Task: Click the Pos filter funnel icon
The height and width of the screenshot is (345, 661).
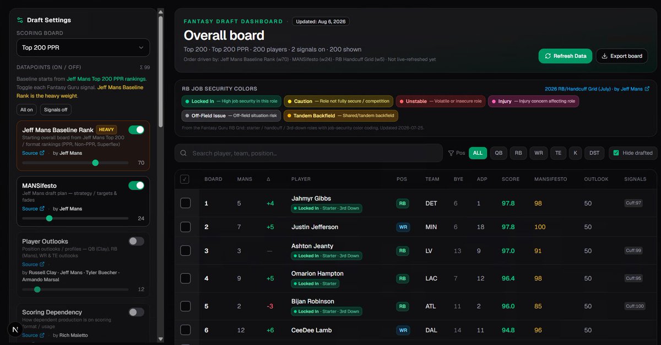Action: pyautogui.click(x=451, y=153)
